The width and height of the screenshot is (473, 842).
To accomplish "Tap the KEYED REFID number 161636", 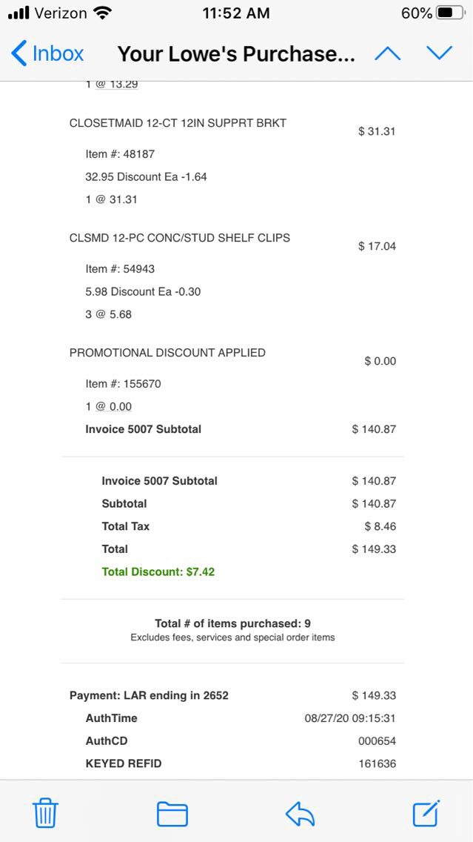I will click(377, 763).
